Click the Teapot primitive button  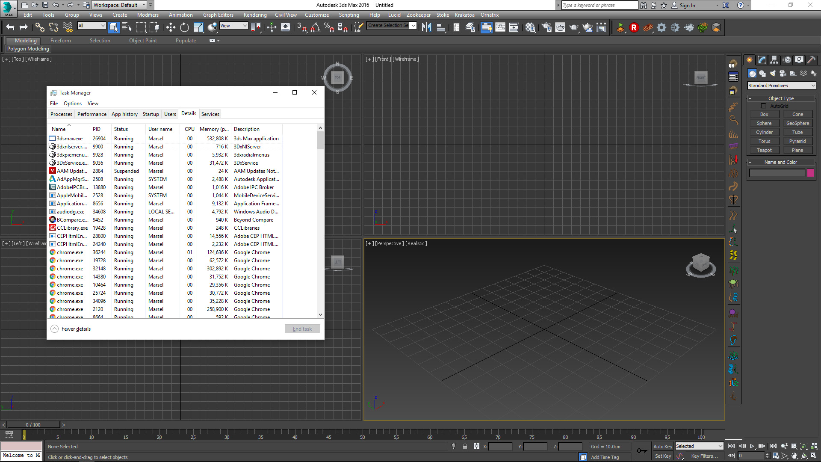click(764, 150)
